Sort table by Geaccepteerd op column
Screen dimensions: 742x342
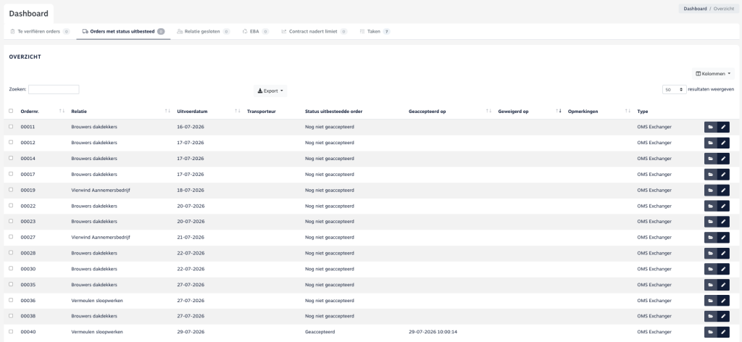tap(489, 111)
